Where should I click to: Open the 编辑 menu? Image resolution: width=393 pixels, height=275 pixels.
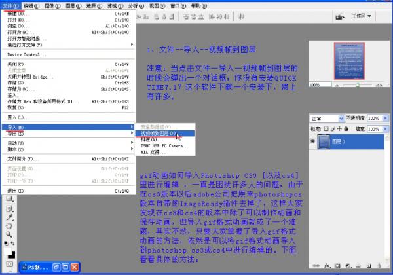click(31, 5)
